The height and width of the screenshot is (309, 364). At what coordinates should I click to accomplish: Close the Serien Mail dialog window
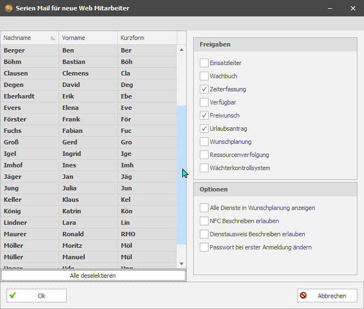tap(352, 8)
